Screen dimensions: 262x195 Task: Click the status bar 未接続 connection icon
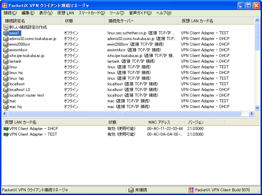[x=131, y=190]
